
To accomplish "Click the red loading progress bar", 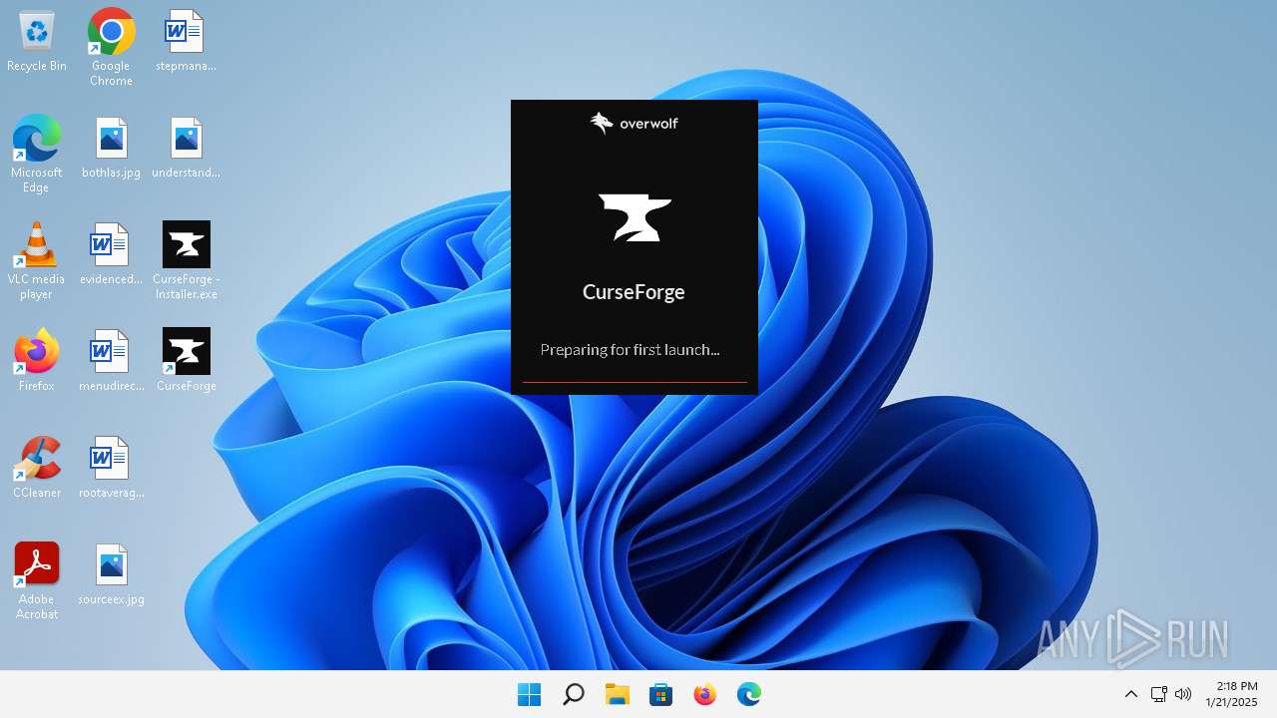I will coord(635,382).
